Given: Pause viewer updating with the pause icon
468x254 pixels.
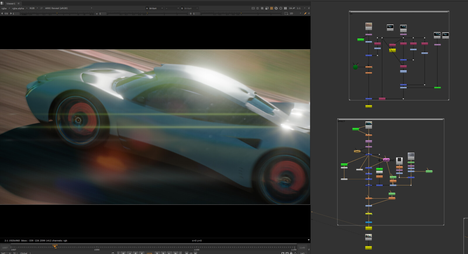Looking at the screenshot, I should coord(285,8).
